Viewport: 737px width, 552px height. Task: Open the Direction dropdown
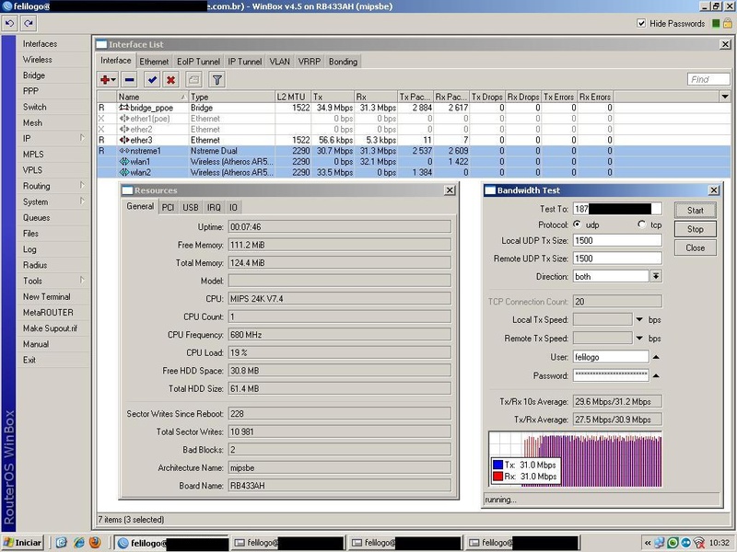tap(655, 276)
